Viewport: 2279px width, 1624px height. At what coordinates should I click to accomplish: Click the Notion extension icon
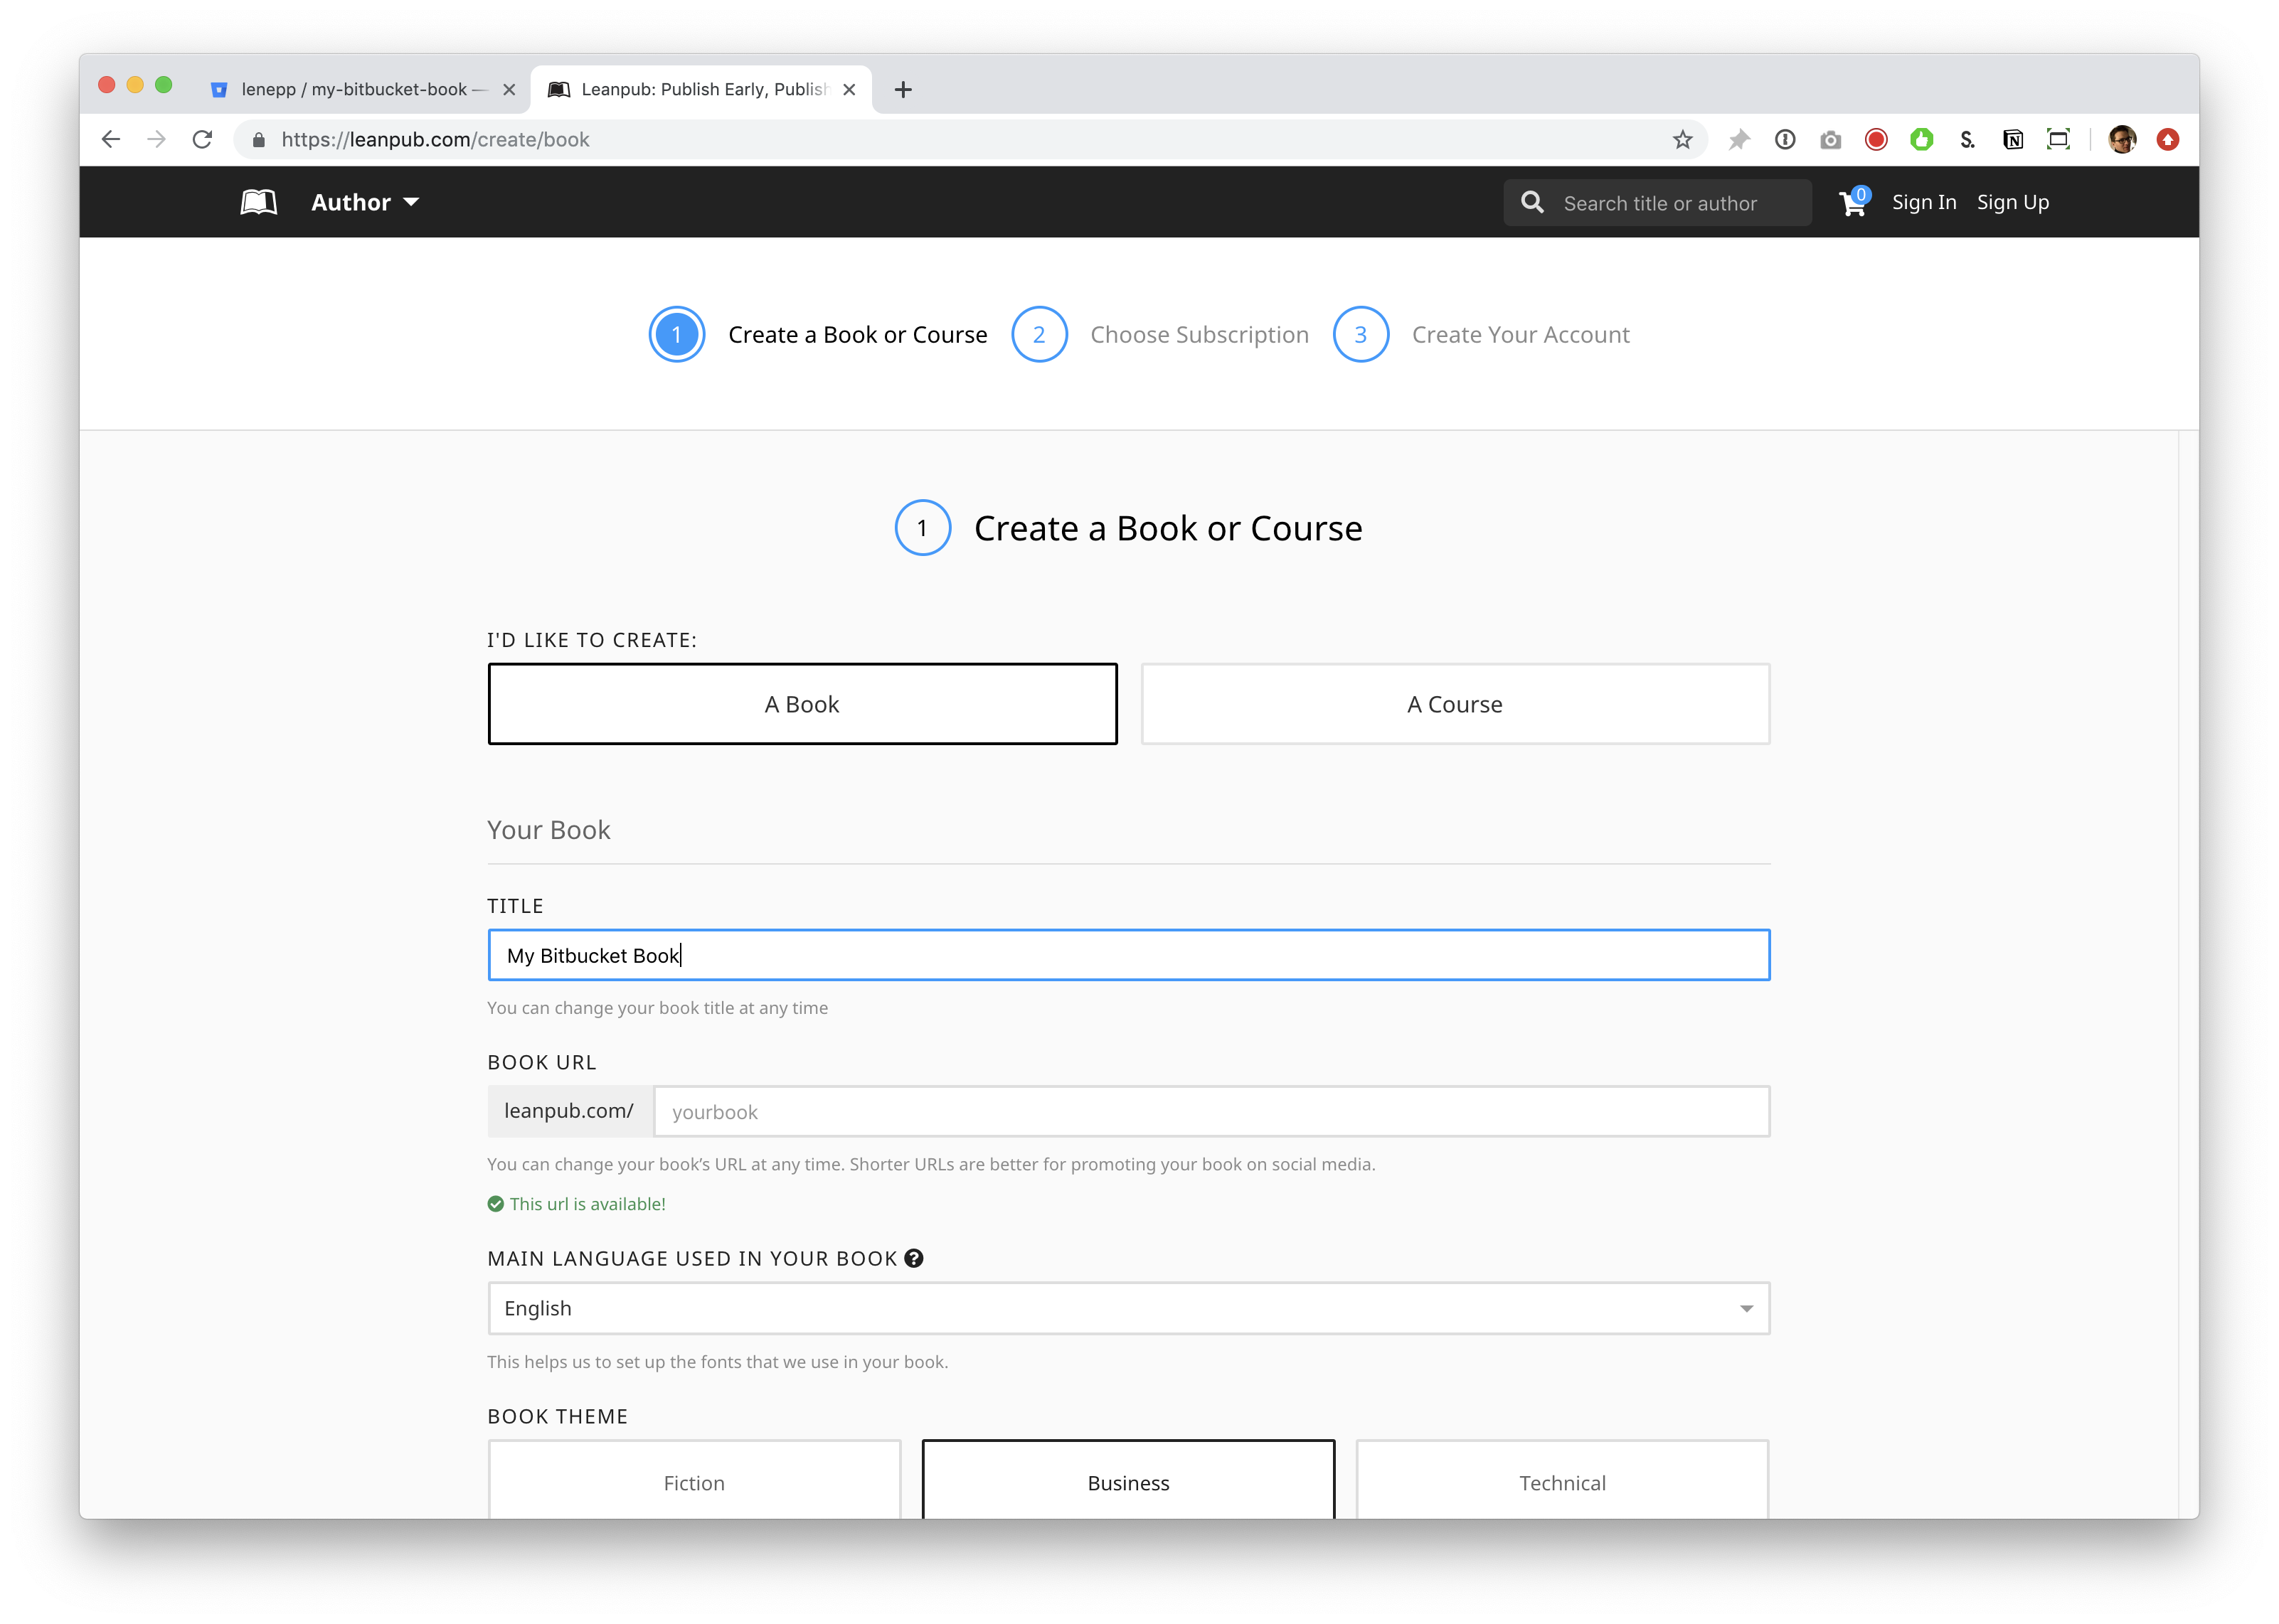2013,140
